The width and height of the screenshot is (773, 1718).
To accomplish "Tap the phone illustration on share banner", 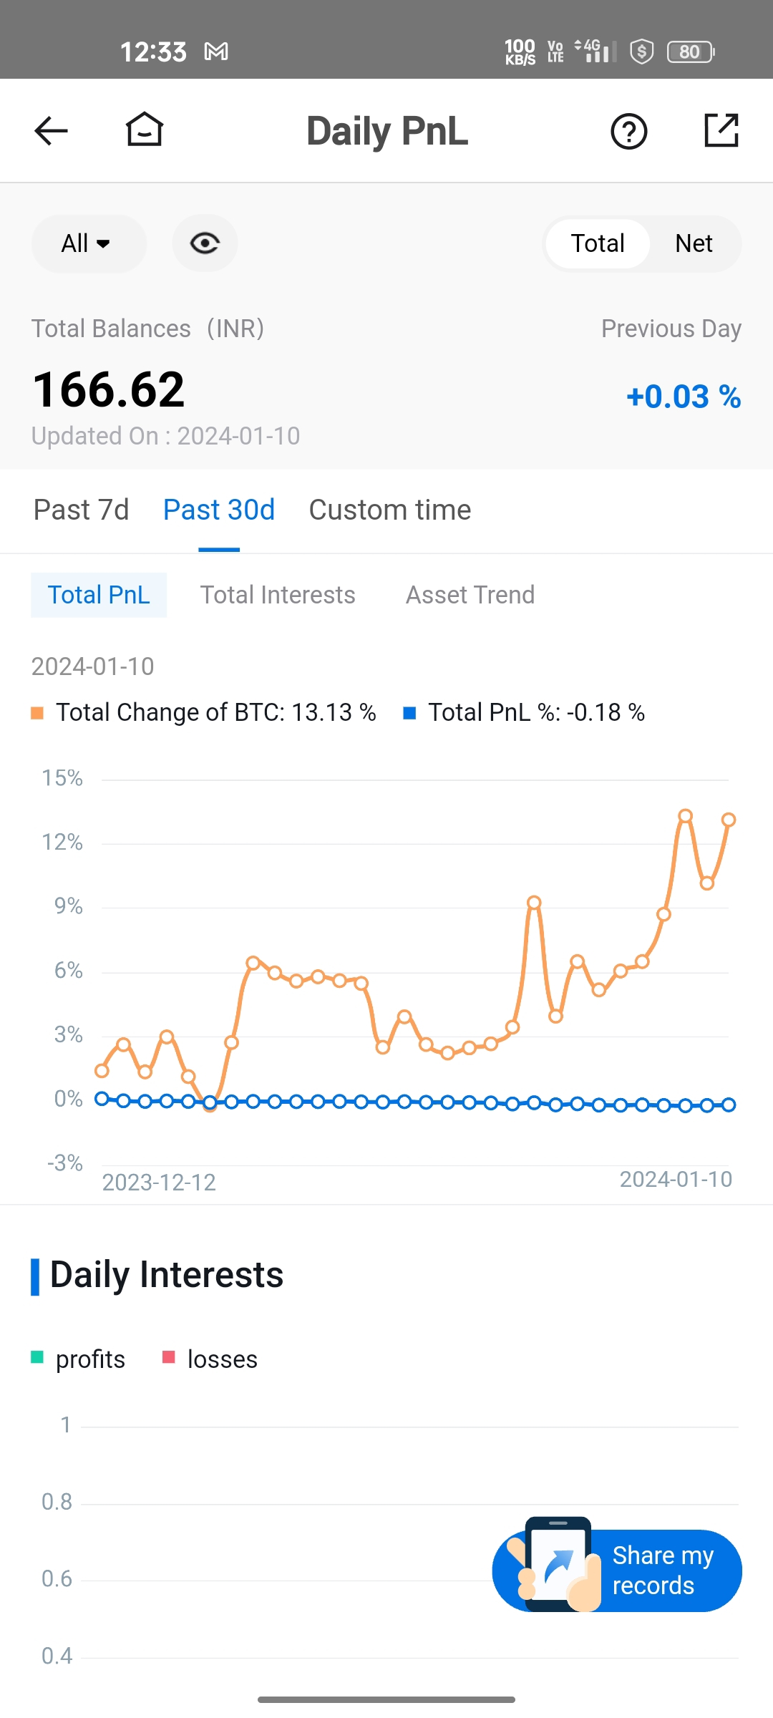I will point(558,1564).
